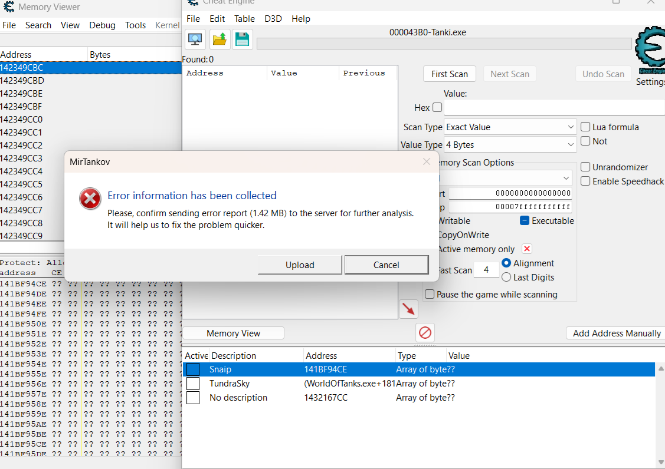Screen dimensions: 665x469
Task: Open the View menu in Memory Viewer
Action: pos(70,25)
